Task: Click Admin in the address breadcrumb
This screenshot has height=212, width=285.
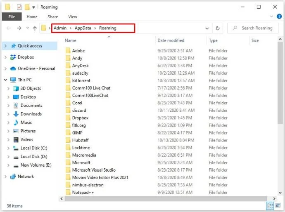Action: point(60,28)
